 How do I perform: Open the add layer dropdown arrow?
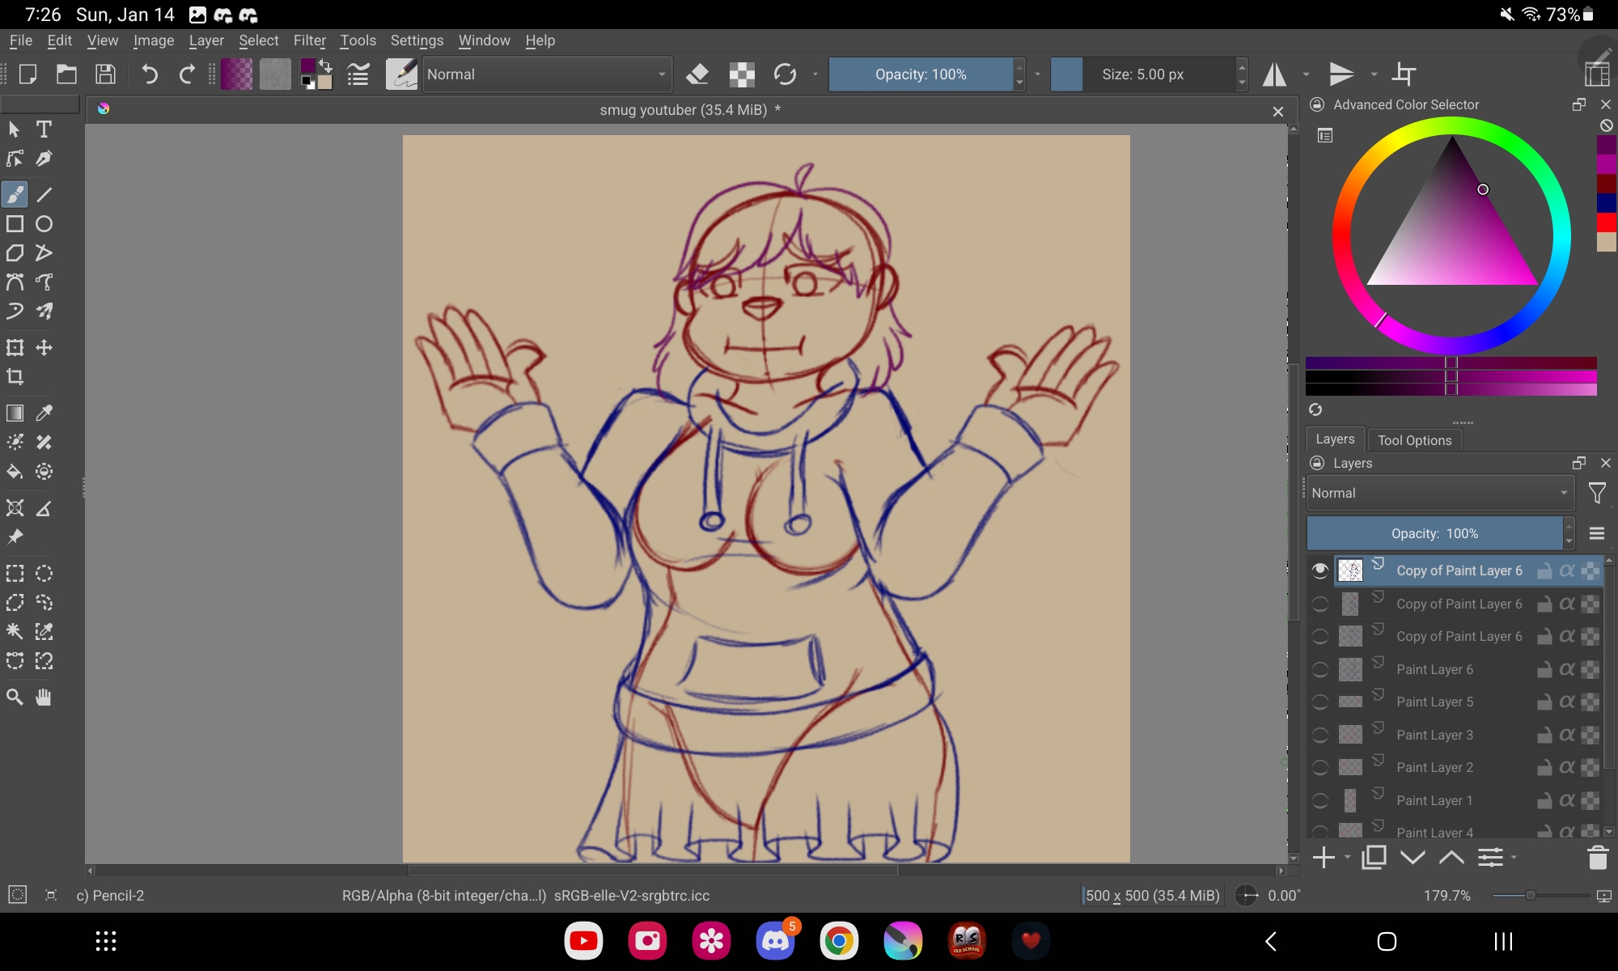coord(1347,858)
